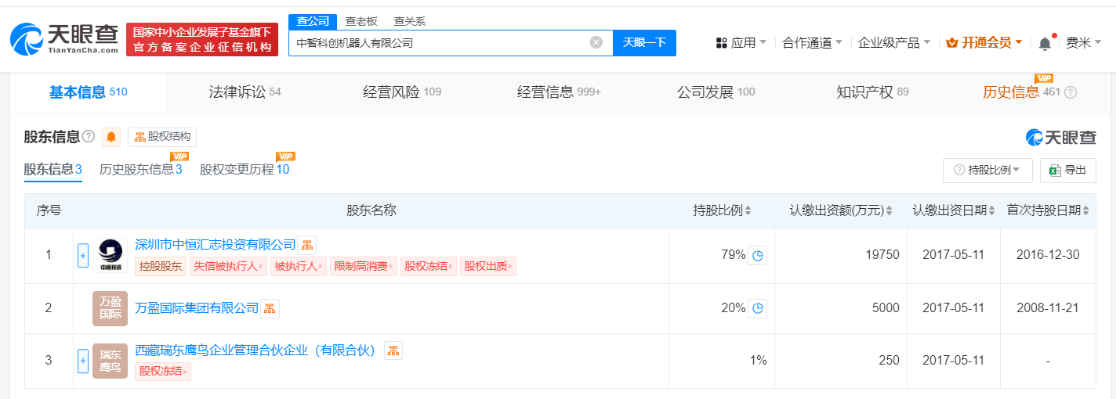Switch to the 法律诉讼 tab
Screen dimensions: 1116x399
[245, 92]
